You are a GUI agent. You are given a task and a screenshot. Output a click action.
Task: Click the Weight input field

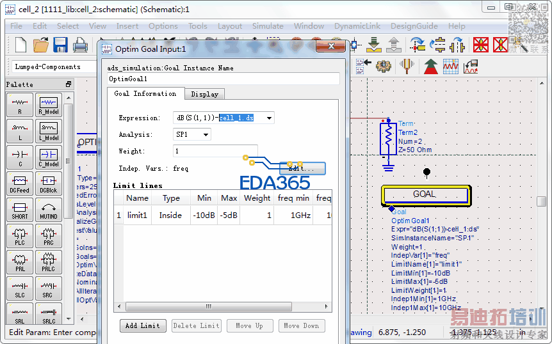215,151
